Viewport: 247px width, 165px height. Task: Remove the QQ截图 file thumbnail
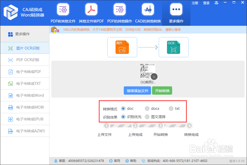154,77
